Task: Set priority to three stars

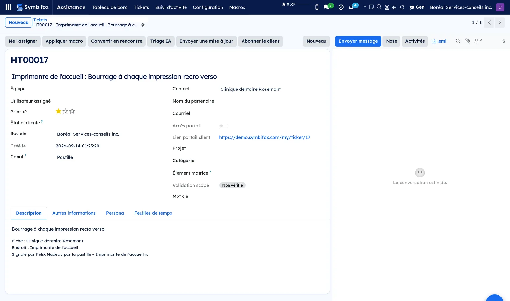Action: (x=72, y=111)
